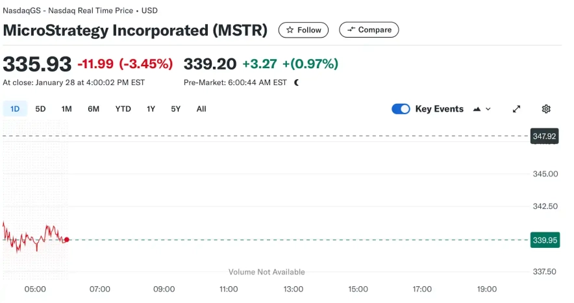This screenshot has height=303, width=574.
Task: Select the 1D time range tab
Action: (x=15, y=109)
